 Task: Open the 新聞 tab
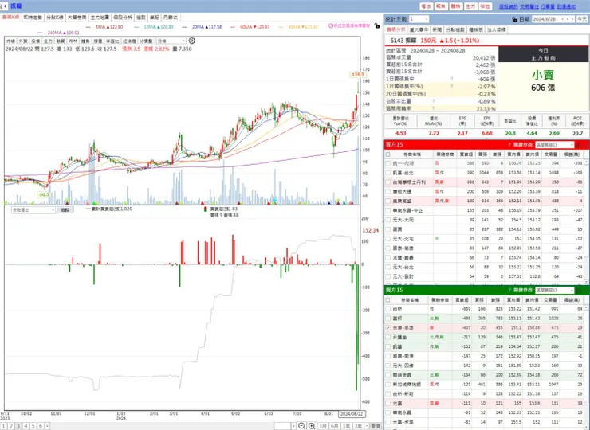(x=437, y=29)
